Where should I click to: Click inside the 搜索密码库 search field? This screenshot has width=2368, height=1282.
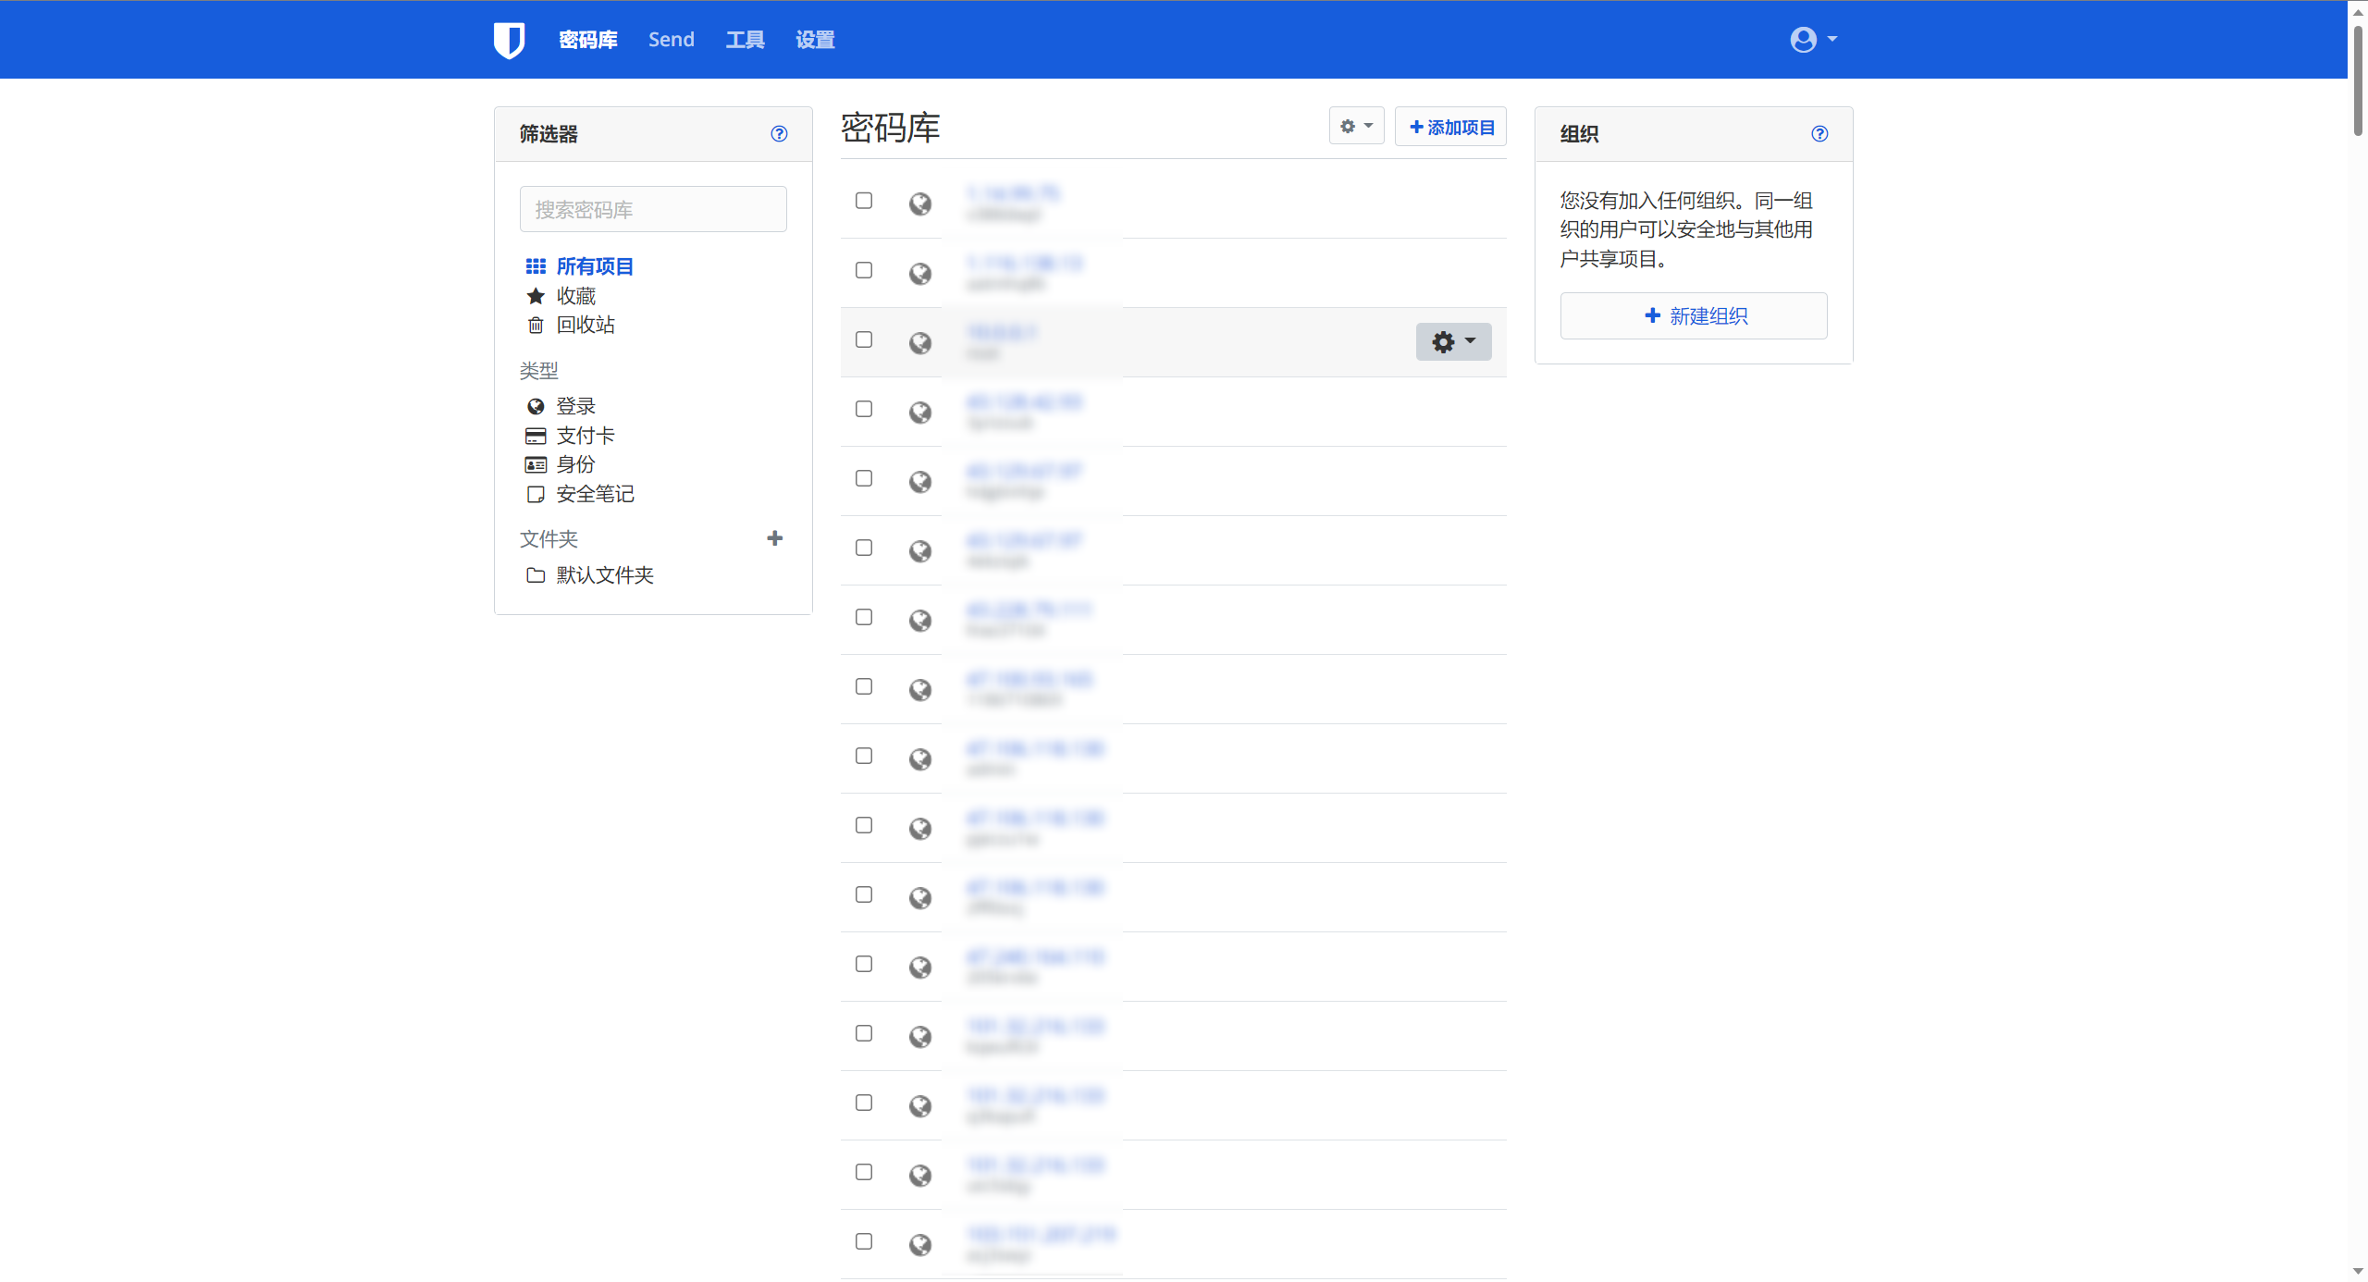(652, 208)
